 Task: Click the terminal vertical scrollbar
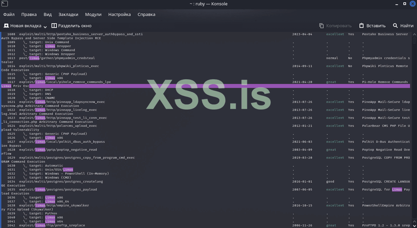[x=414, y=130]
